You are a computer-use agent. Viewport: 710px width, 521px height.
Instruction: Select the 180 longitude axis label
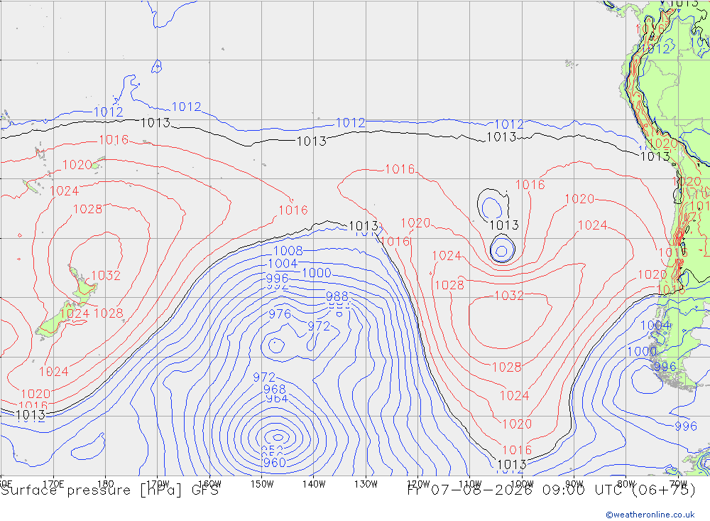(x=106, y=483)
